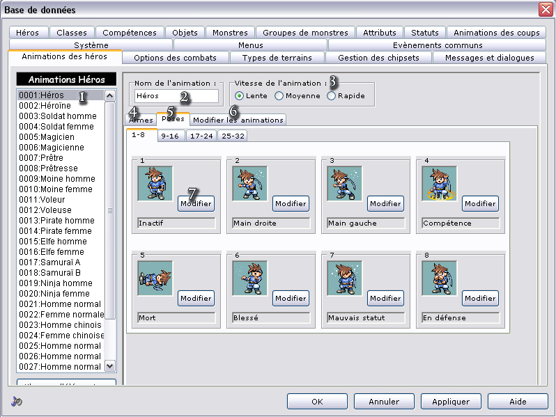Click the music note icon at bottom left
The height and width of the screenshot is (417, 556).
point(17,401)
